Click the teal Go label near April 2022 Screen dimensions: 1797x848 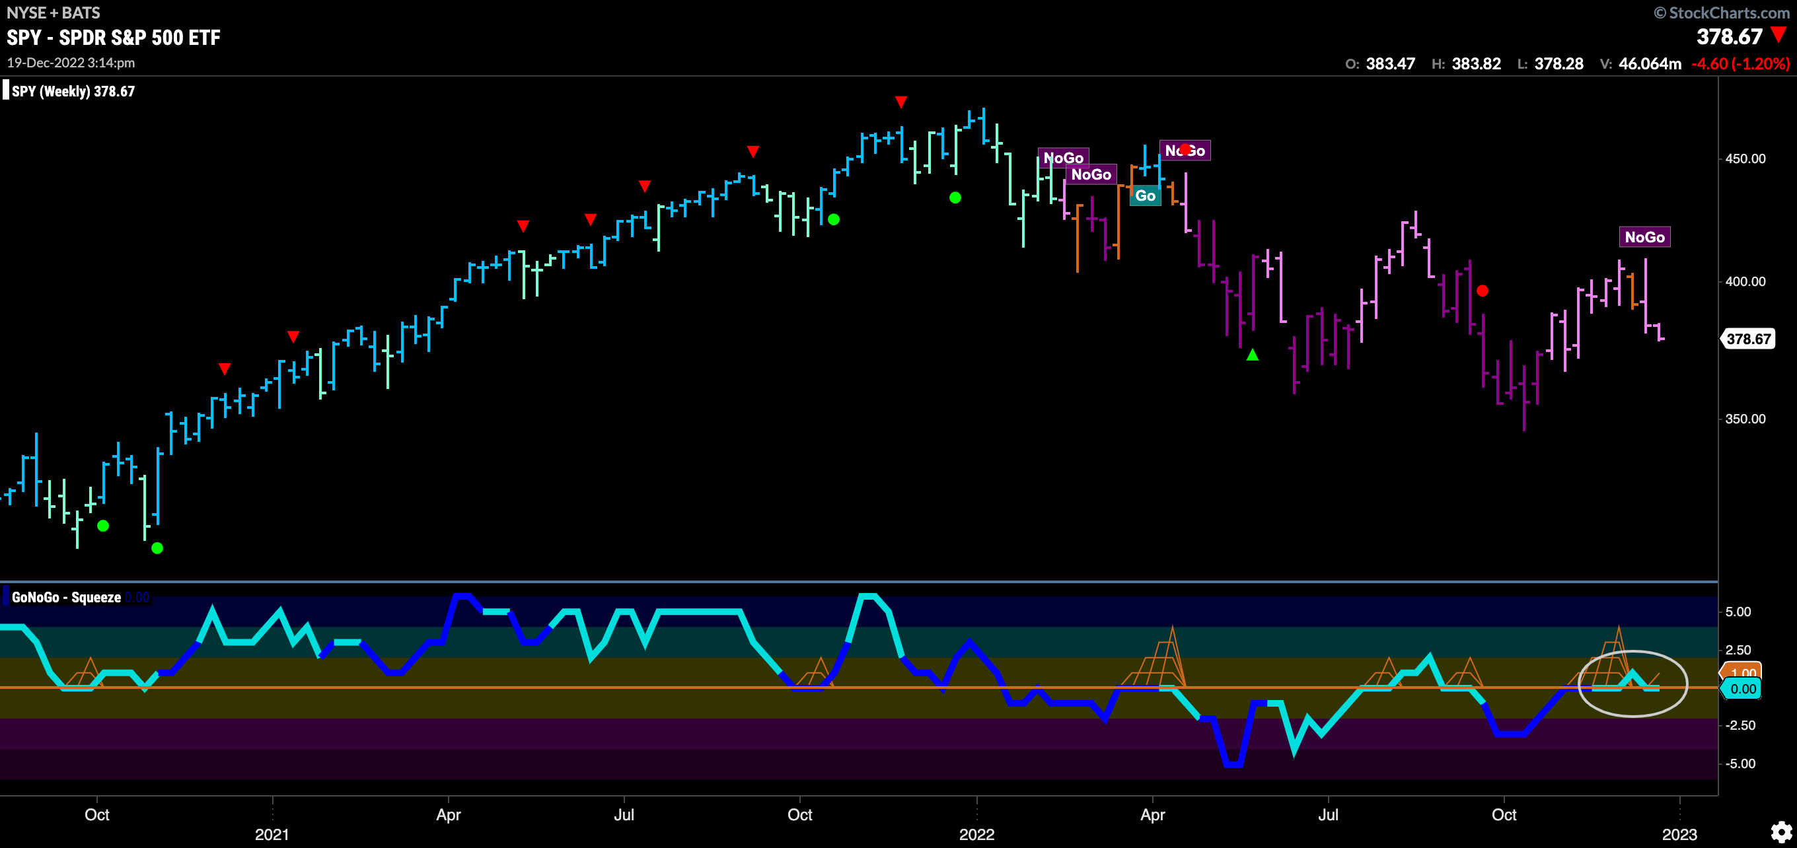(x=1145, y=196)
